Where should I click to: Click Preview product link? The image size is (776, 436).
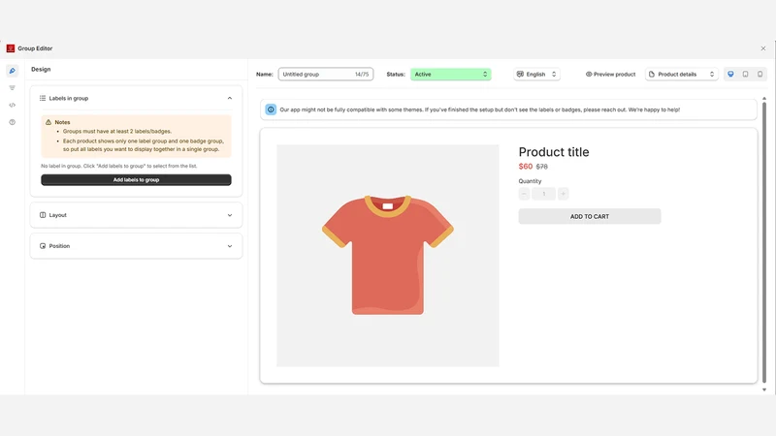pyautogui.click(x=611, y=75)
